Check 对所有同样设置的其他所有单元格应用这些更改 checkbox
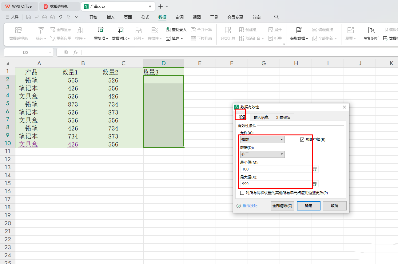398x264 pixels. point(242,193)
